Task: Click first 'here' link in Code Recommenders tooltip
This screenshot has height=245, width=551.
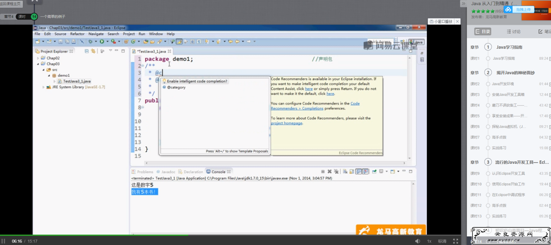Action: 309,89
